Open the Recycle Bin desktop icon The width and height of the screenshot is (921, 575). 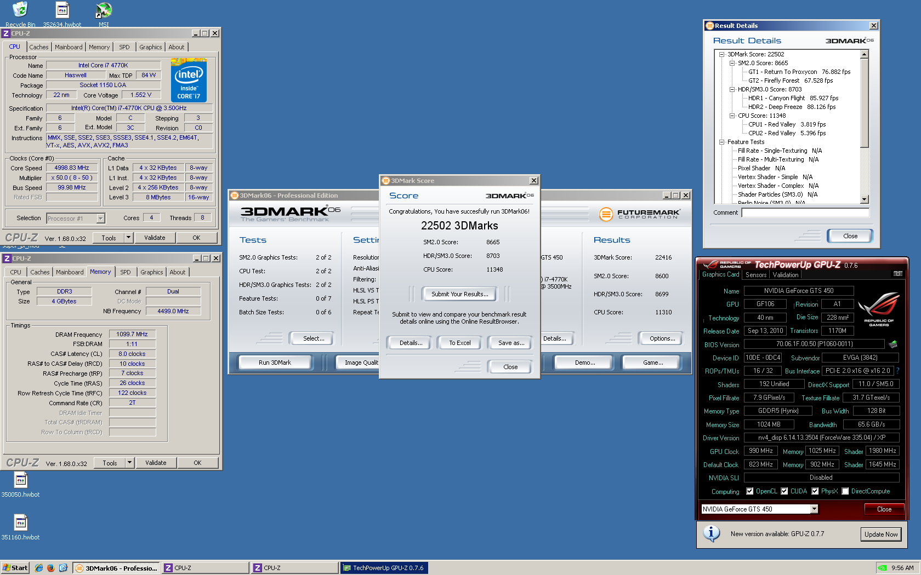[20, 14]
